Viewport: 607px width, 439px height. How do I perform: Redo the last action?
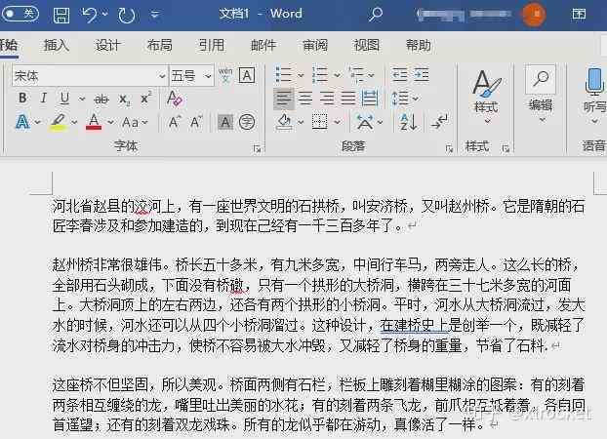click(x=126, y=15)
